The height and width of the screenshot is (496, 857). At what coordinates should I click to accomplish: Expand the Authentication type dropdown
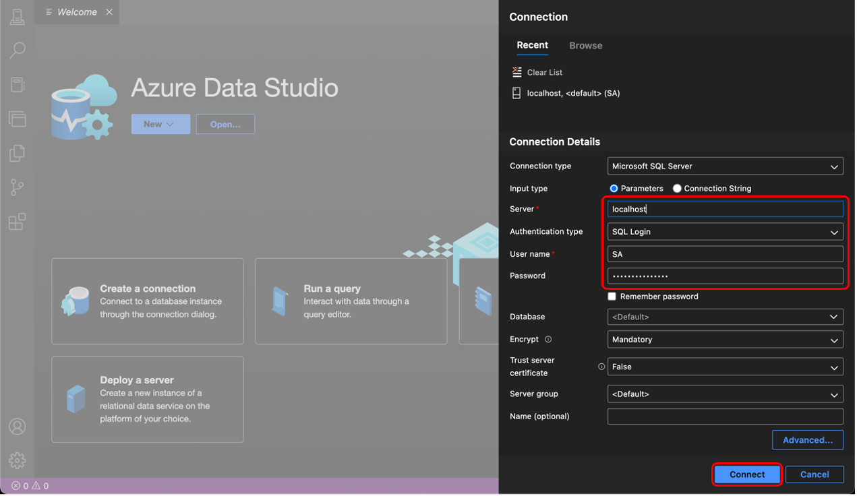click(x=725, y=232)
